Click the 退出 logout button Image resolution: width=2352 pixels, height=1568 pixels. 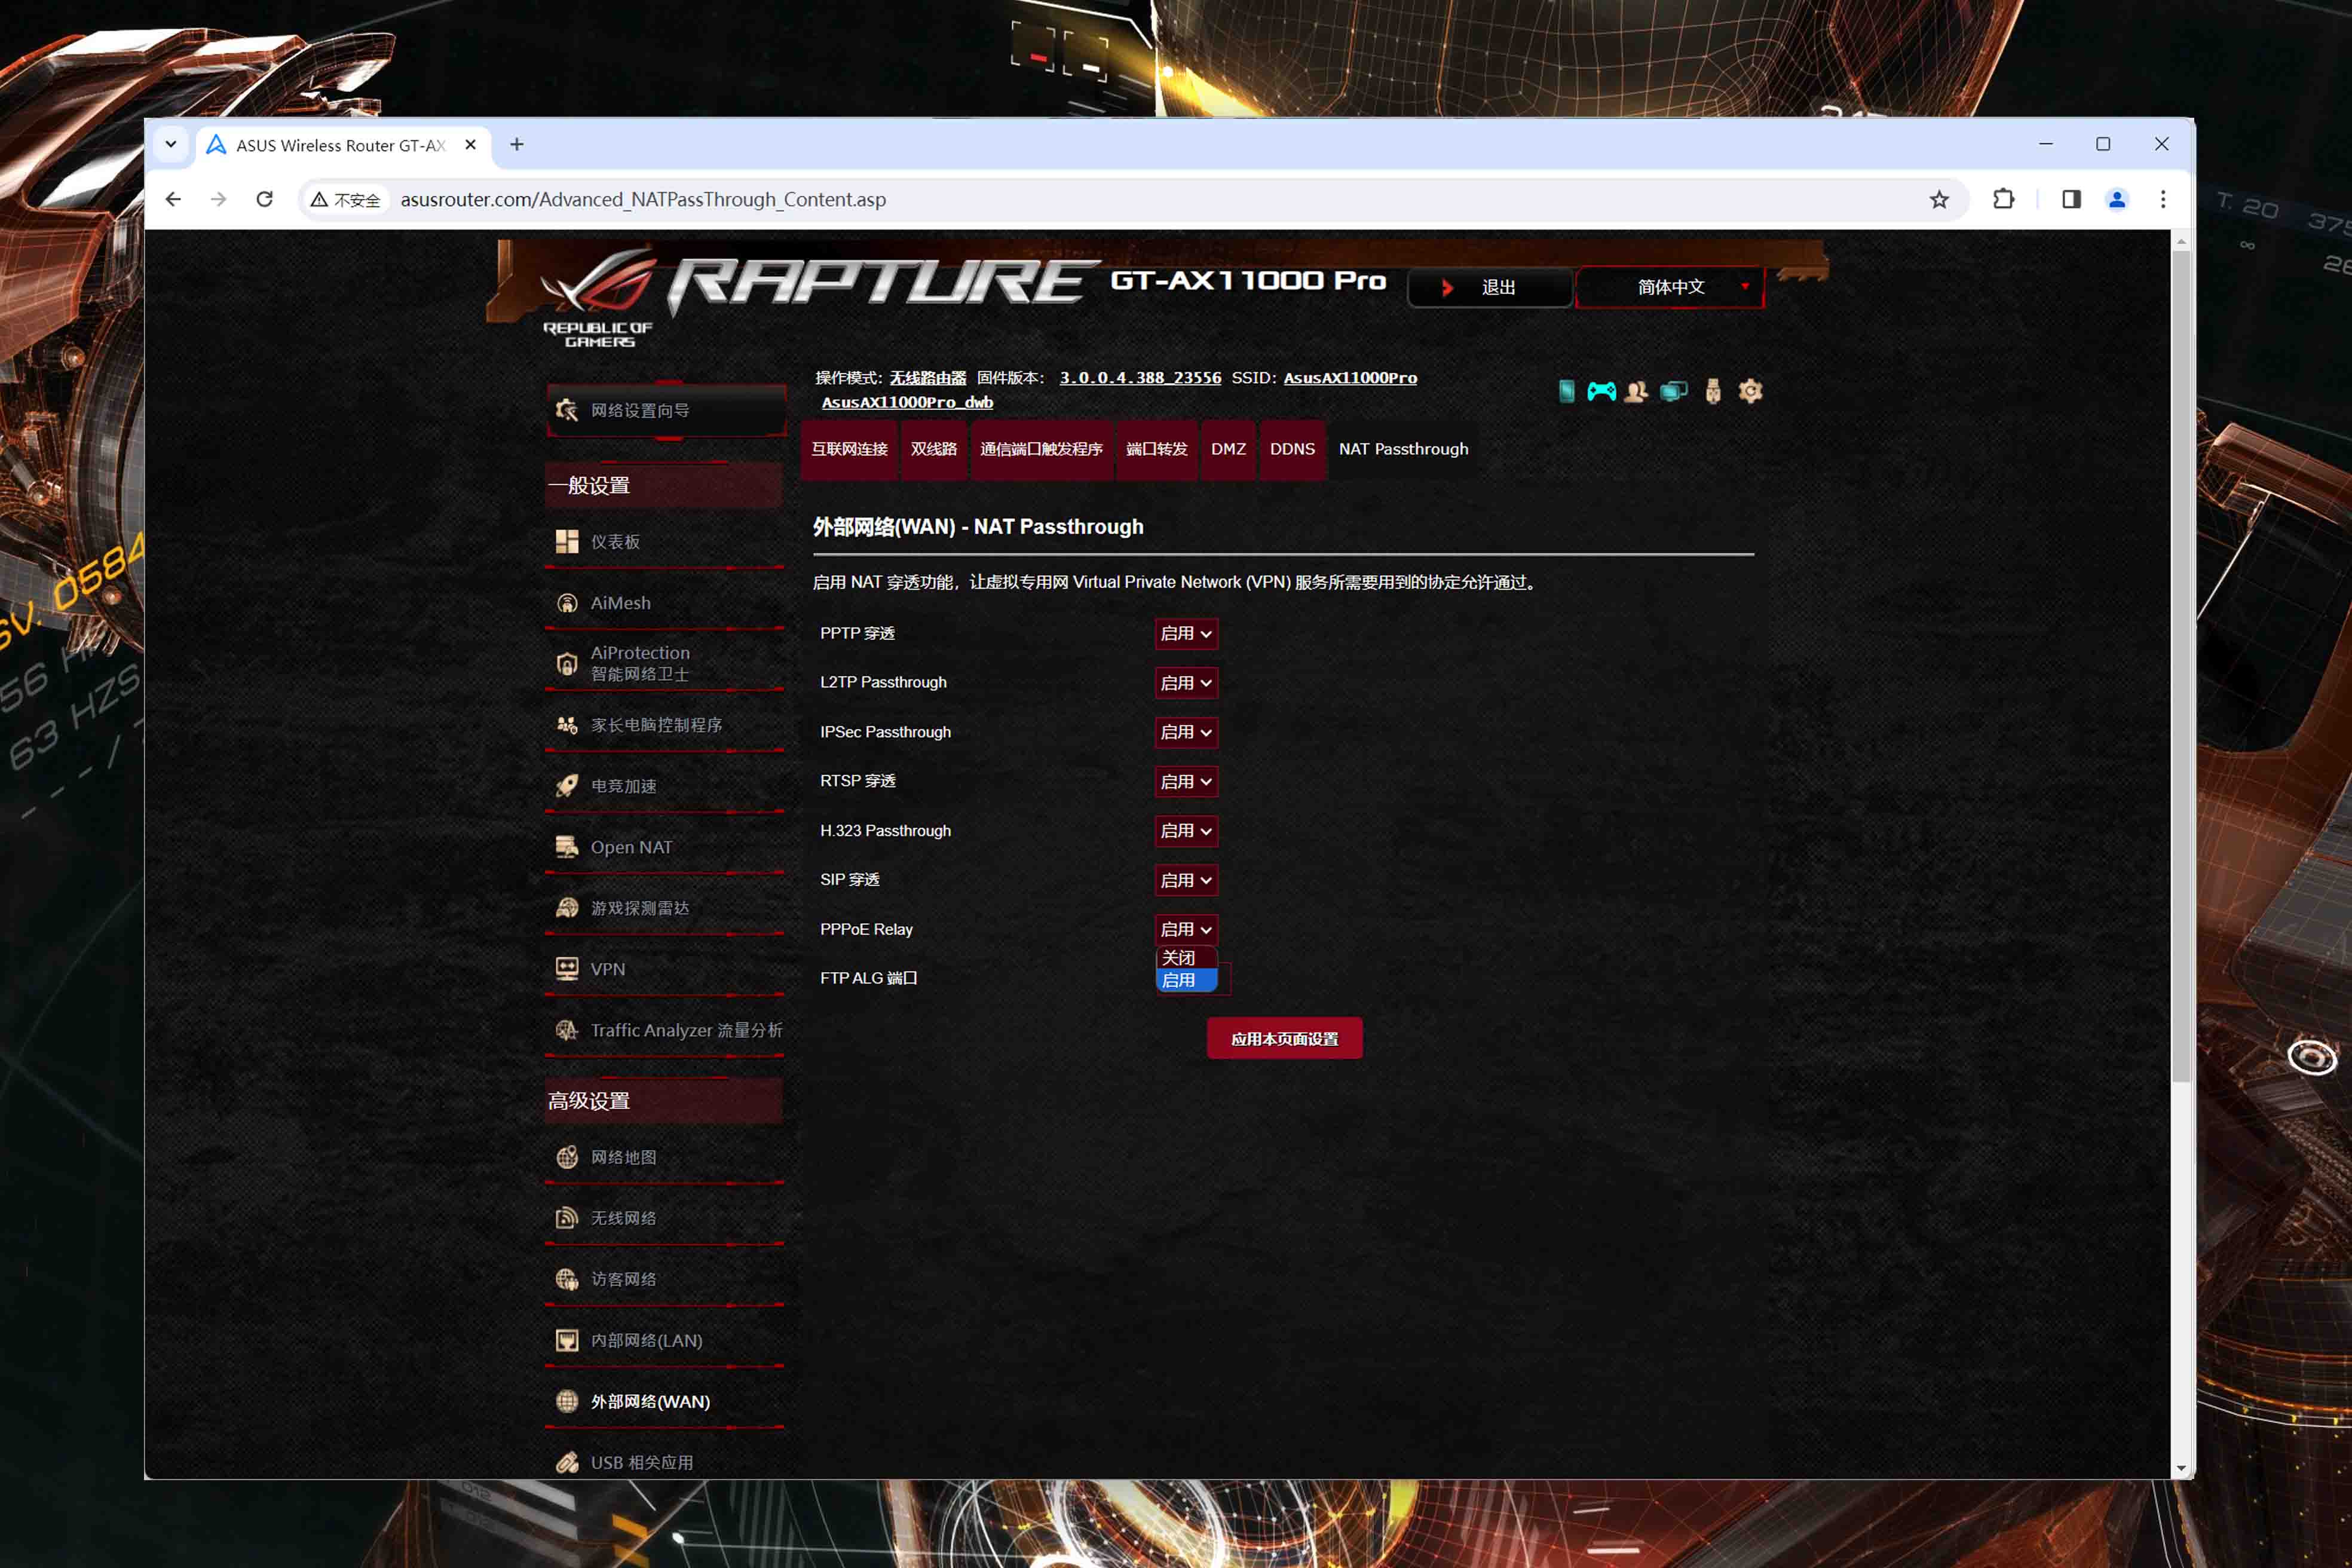(1490, 287)
